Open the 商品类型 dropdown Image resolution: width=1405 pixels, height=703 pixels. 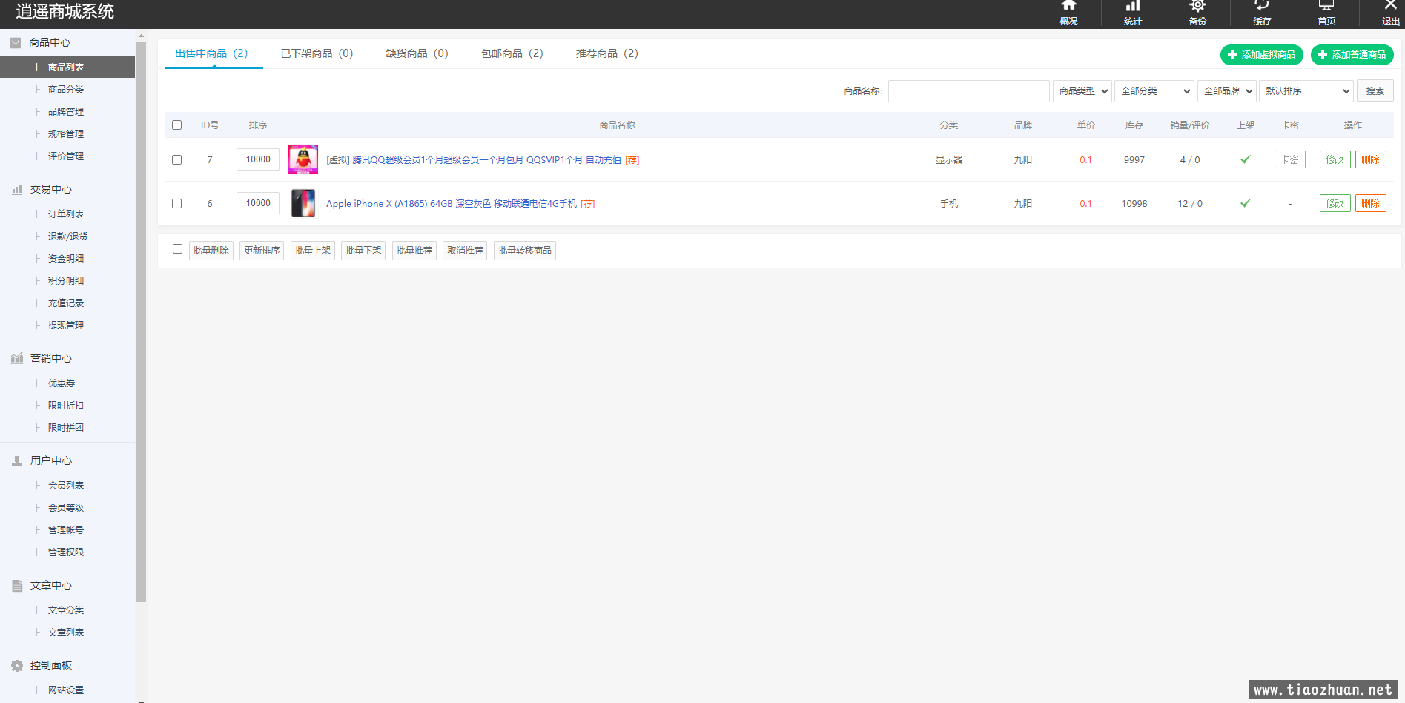[x=1082, y=91]
